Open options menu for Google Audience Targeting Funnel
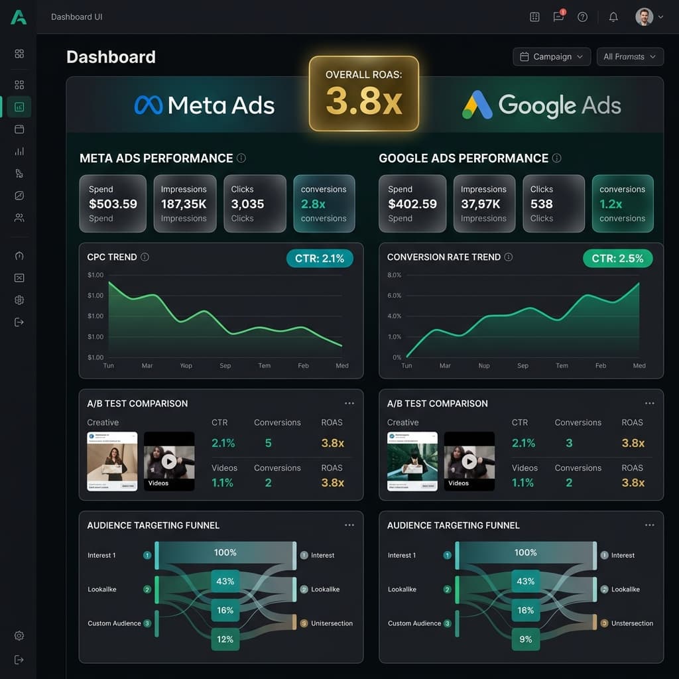 650,525
